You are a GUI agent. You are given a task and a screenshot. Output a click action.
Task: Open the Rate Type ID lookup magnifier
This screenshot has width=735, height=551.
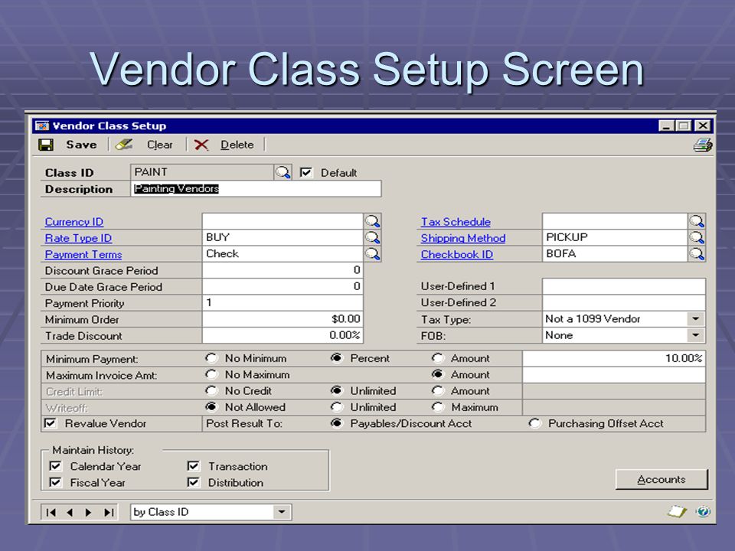click(x=373, y=237)
